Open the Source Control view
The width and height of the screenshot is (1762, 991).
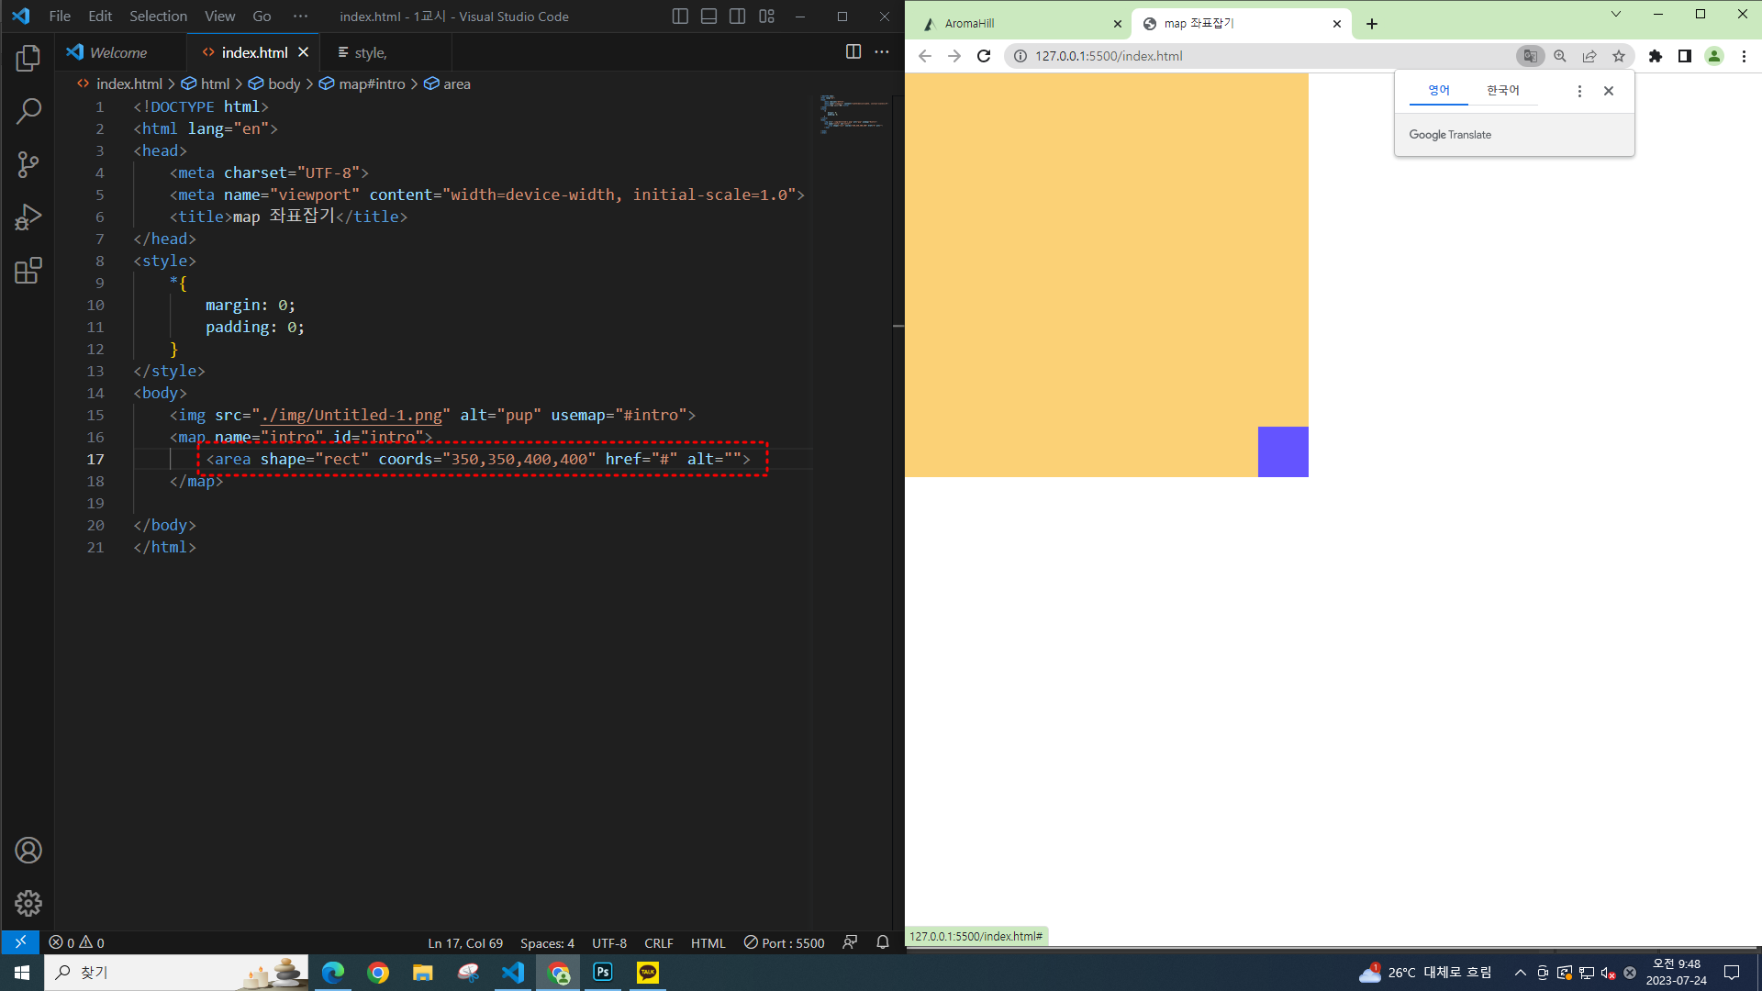[x=28, y=165]
